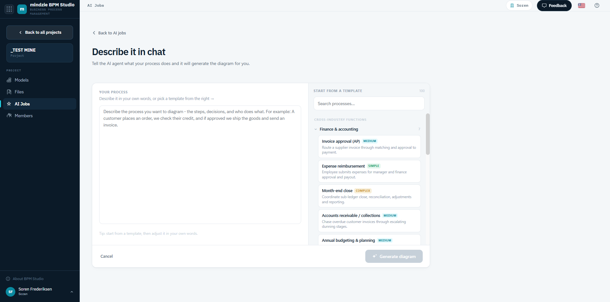Screen dimensions: 610x302
Task: Open Members people icon
Action: click(x=9, y=116)
